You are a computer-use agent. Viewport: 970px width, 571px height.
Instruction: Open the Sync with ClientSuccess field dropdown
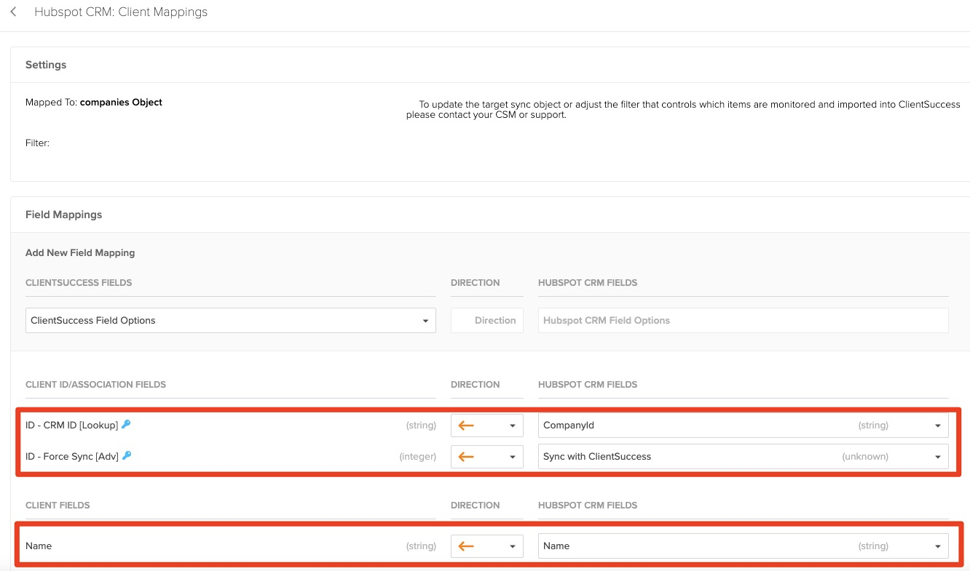[x=744, y=457]
